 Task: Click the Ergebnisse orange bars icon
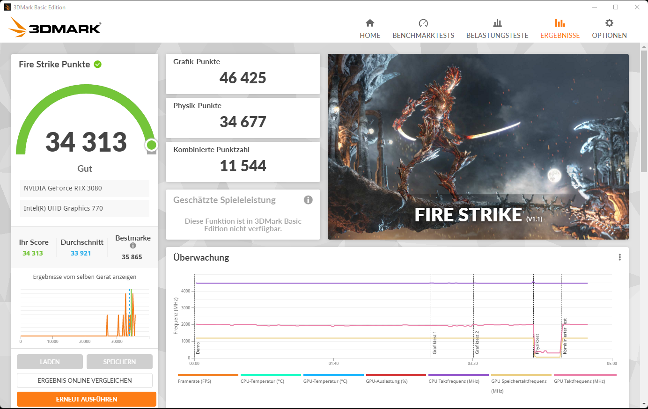[560, 23]
